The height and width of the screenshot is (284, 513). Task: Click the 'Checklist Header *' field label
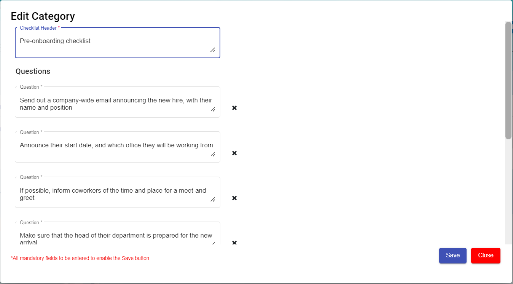point(40,28)
